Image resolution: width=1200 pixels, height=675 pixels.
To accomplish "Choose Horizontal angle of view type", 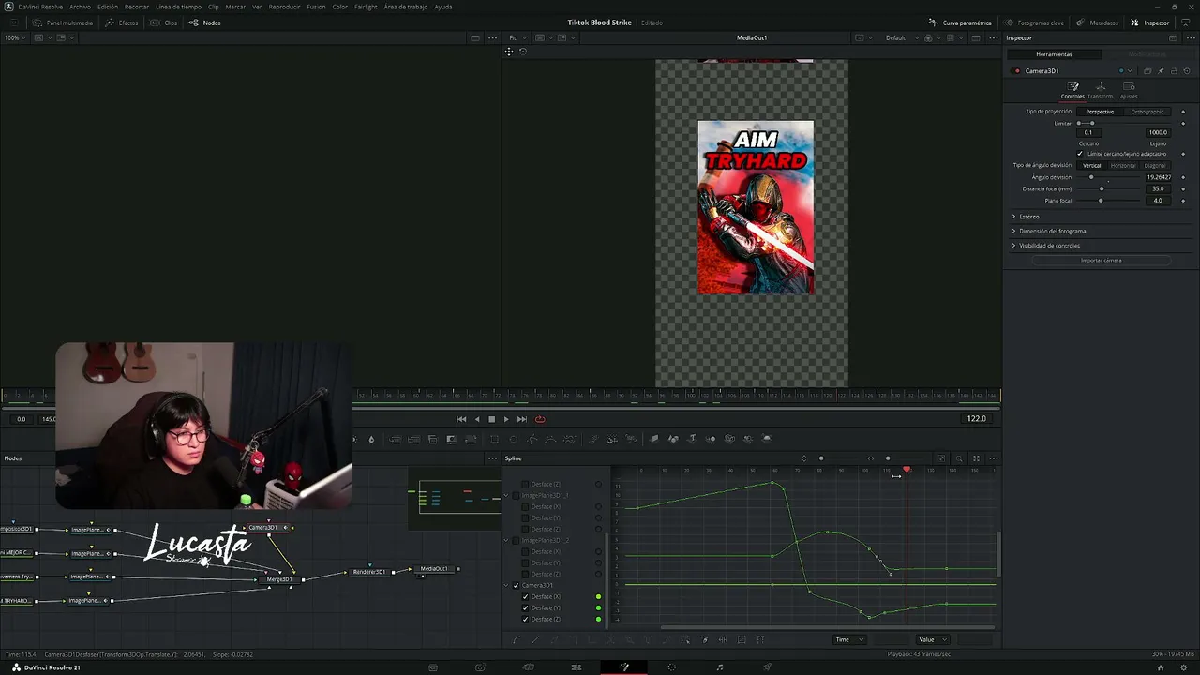I will (1123, 166).
